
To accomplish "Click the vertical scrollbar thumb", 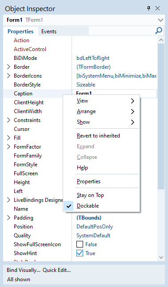I will [x=161, y=117].
